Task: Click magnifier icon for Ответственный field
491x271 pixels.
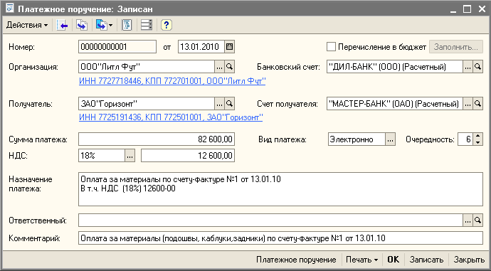Action: point(477,220)
